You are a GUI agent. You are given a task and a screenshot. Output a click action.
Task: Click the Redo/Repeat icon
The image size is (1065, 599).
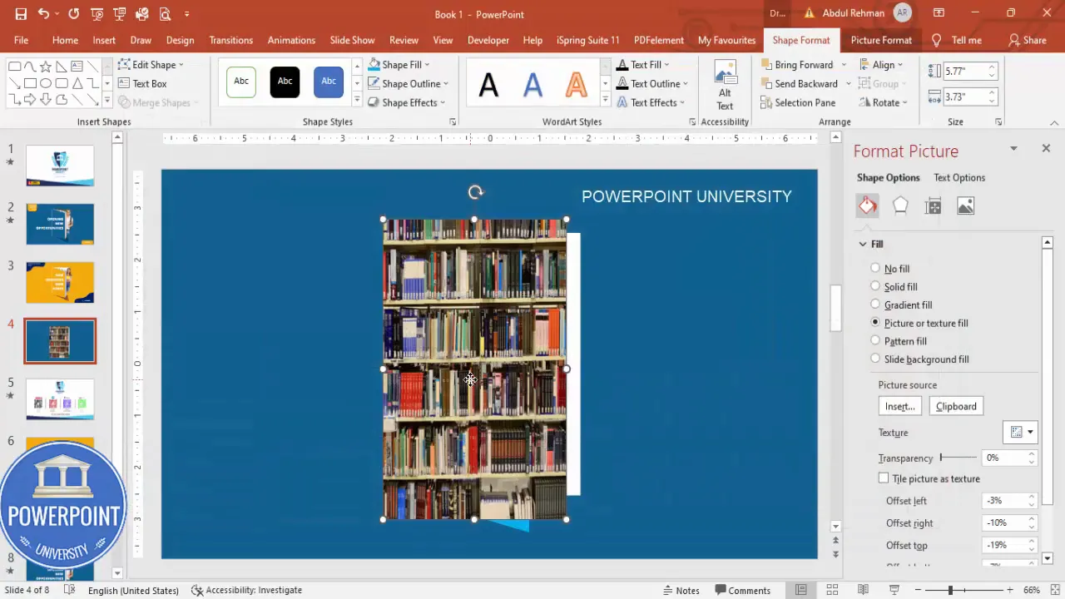click(x=74, y=14)
